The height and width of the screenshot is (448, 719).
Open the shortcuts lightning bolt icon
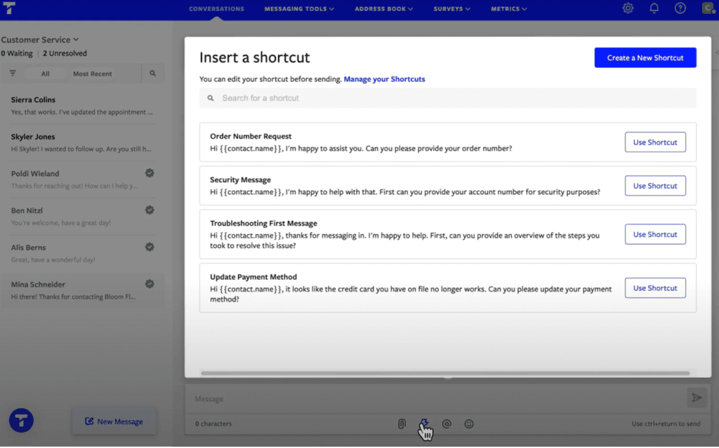pyautogui.click(x=424, y=423)
